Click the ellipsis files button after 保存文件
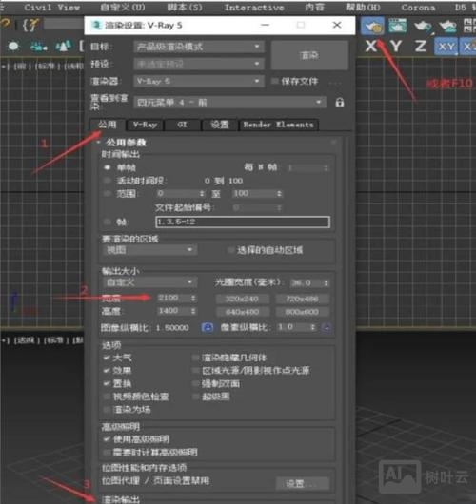This screenshot has height=504, width=476. (335, 82)
